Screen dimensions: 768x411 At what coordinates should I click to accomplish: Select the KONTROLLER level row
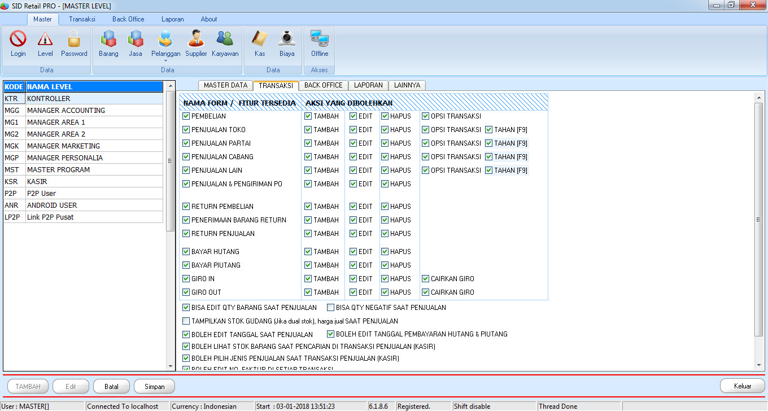(x=83, y=99)
